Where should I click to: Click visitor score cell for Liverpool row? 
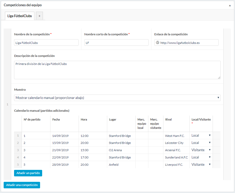[156, 165]
